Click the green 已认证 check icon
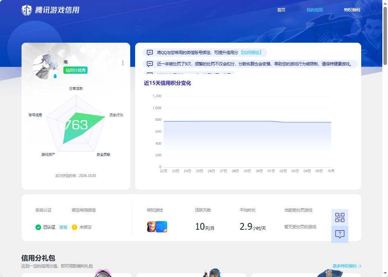This screenshot has width=388, height=277. 38,227
